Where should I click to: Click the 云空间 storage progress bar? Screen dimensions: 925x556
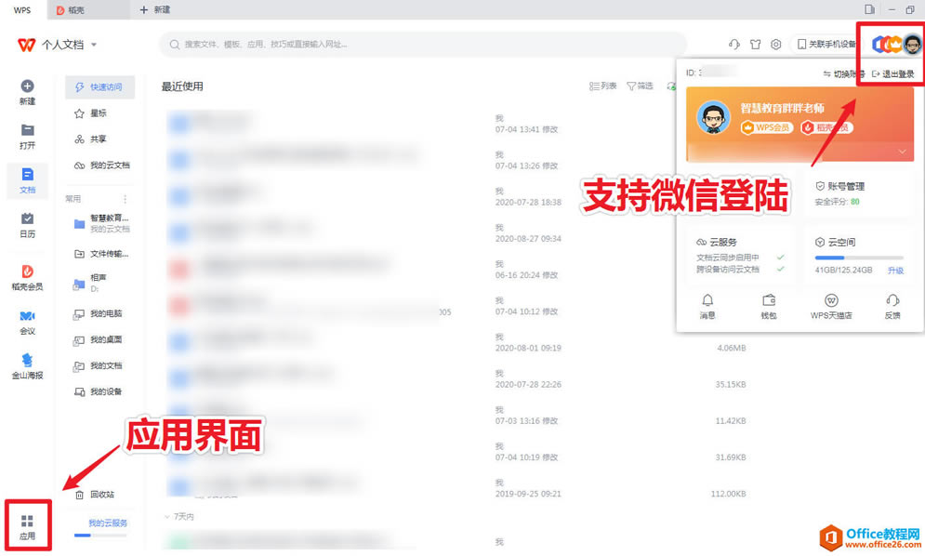click(x=859, y=258)
